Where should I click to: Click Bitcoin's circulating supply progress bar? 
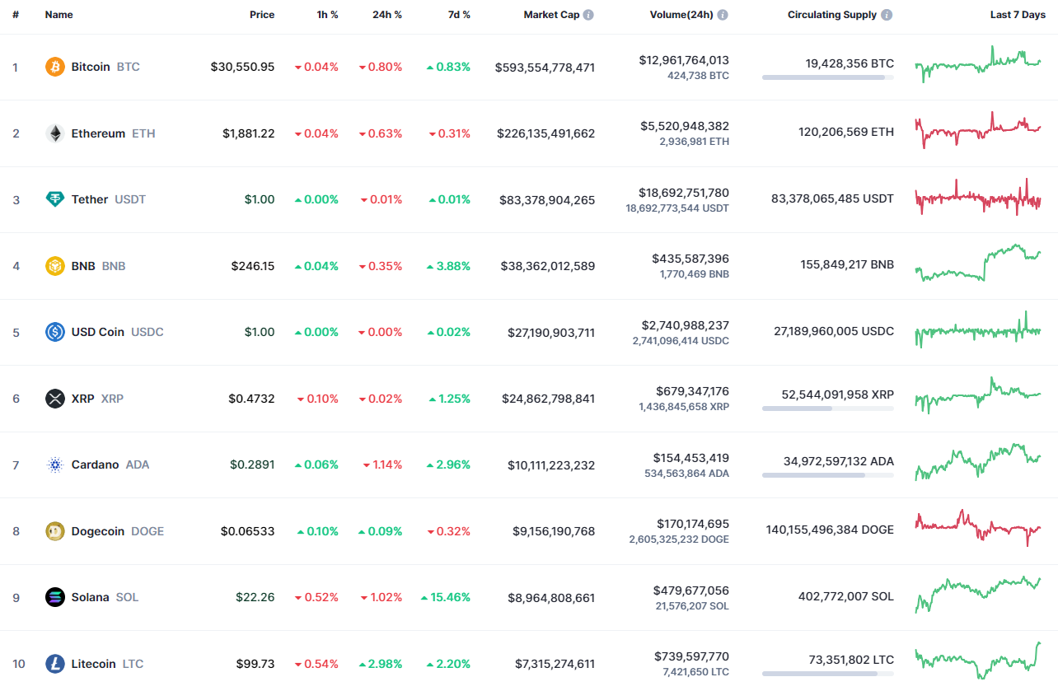tap(827, 77)
